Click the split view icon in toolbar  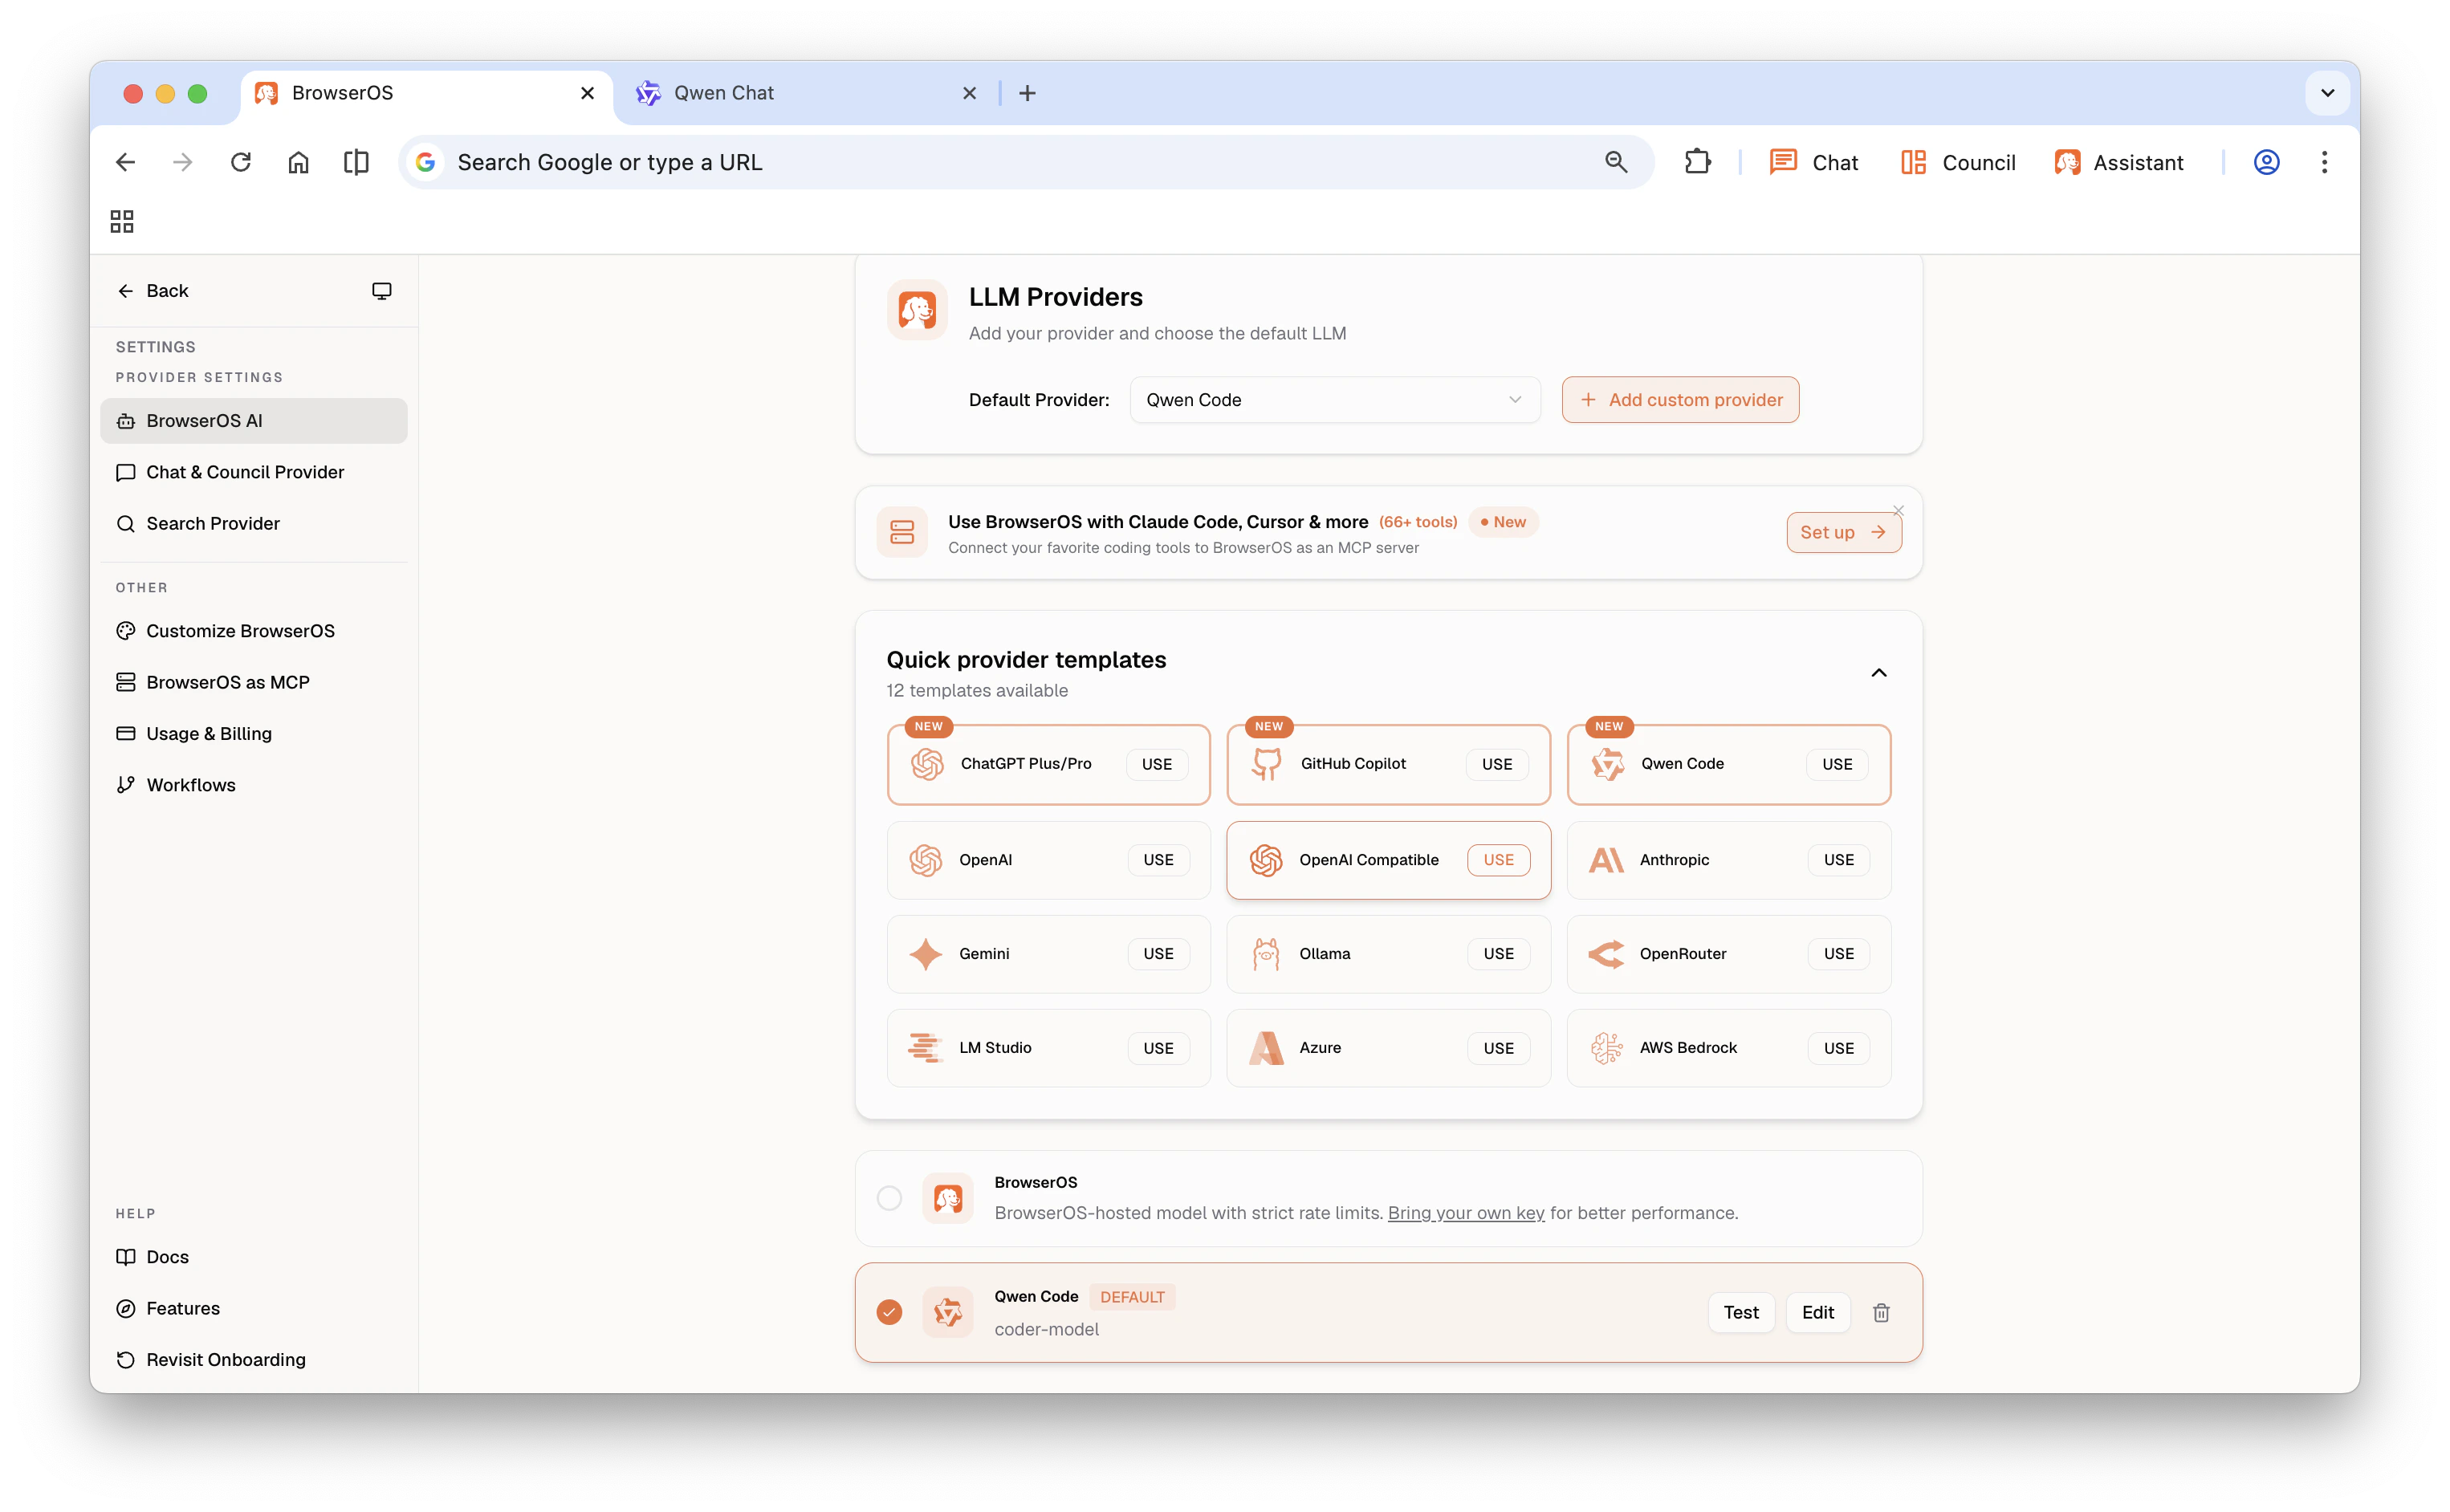tap(356, 162)
